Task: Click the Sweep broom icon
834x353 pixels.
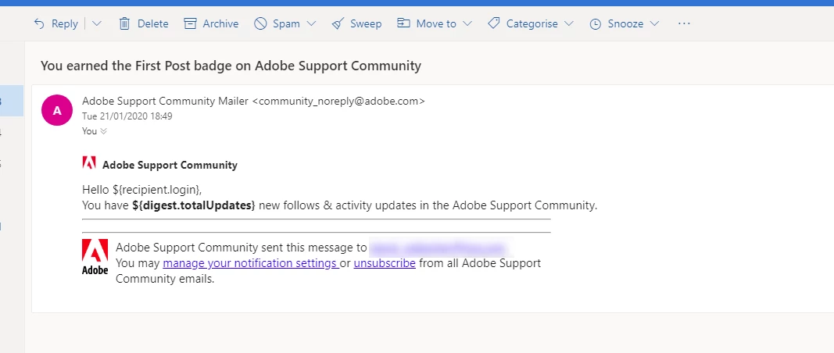Action: 338,23
